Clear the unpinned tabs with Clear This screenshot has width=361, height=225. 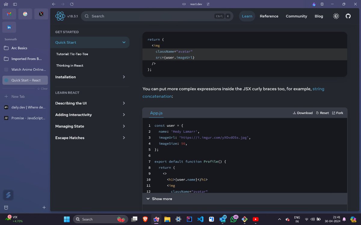pyautogui.click(x=43, y=89)
